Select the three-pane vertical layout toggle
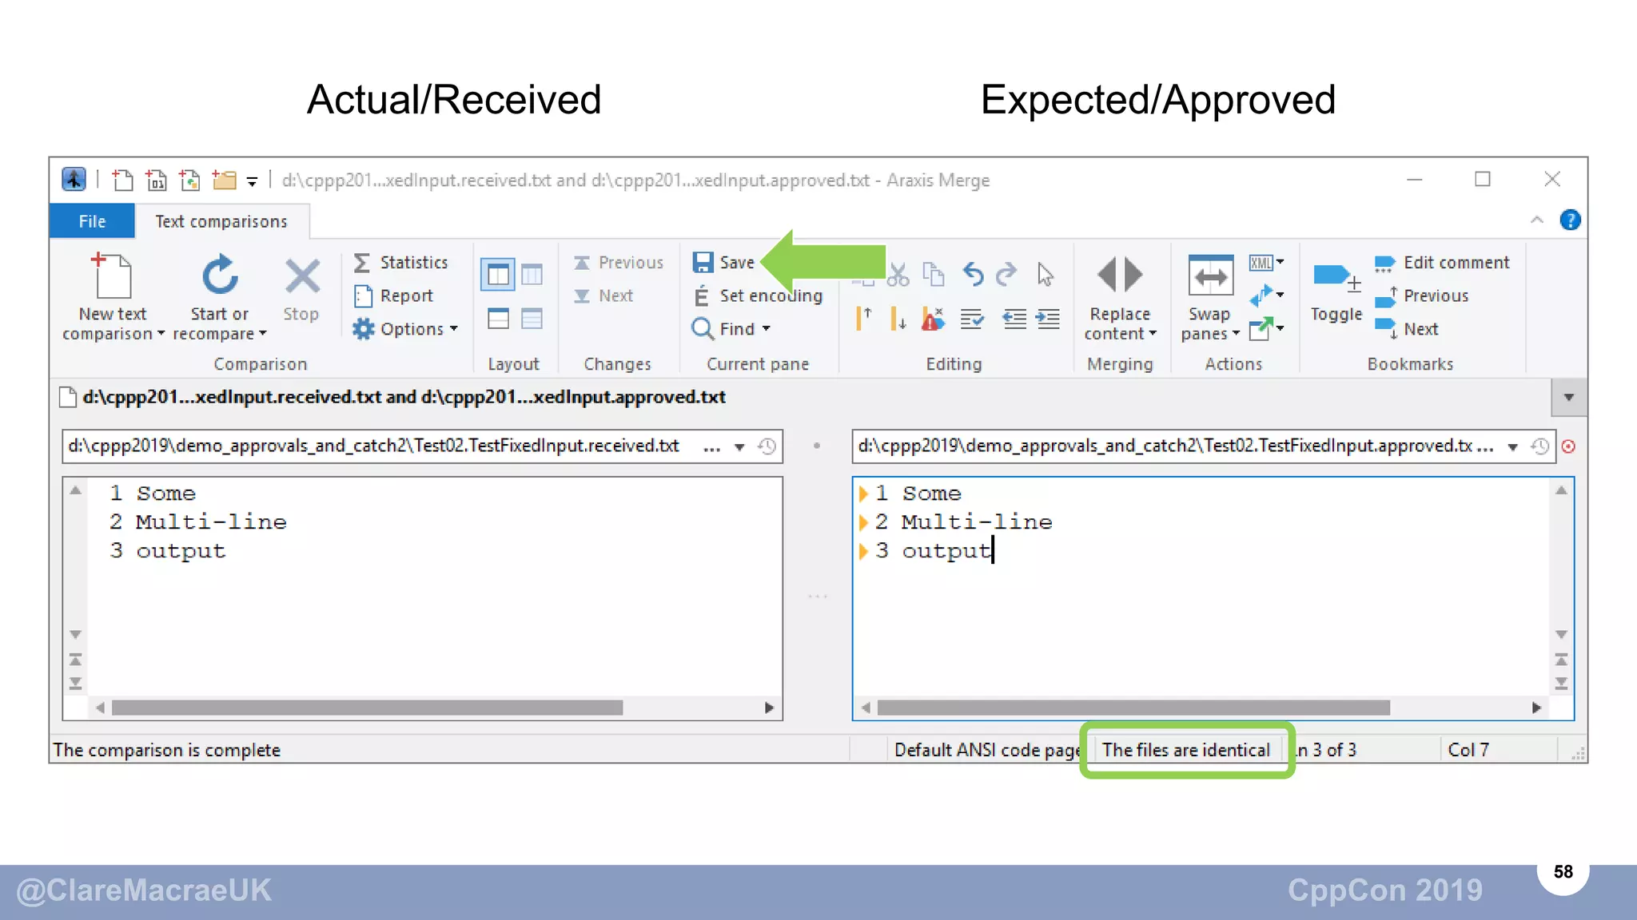 pos(532,275)
